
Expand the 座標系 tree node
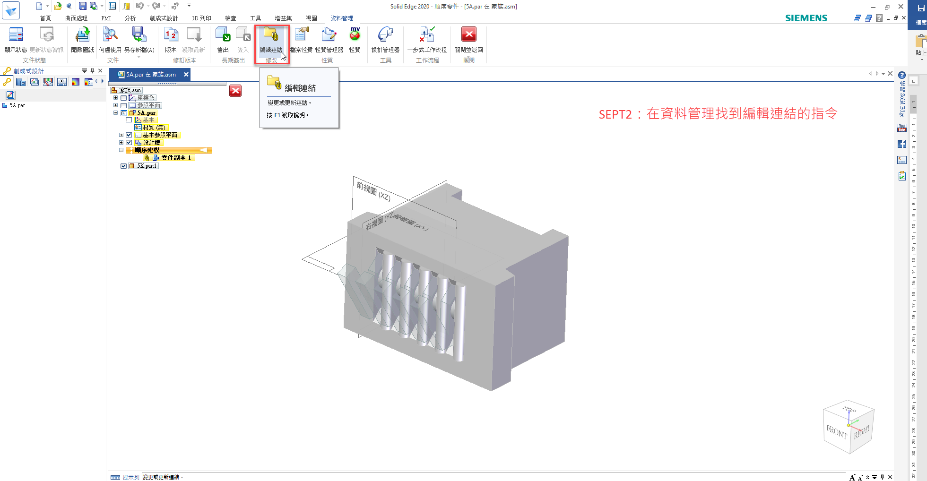115,98
